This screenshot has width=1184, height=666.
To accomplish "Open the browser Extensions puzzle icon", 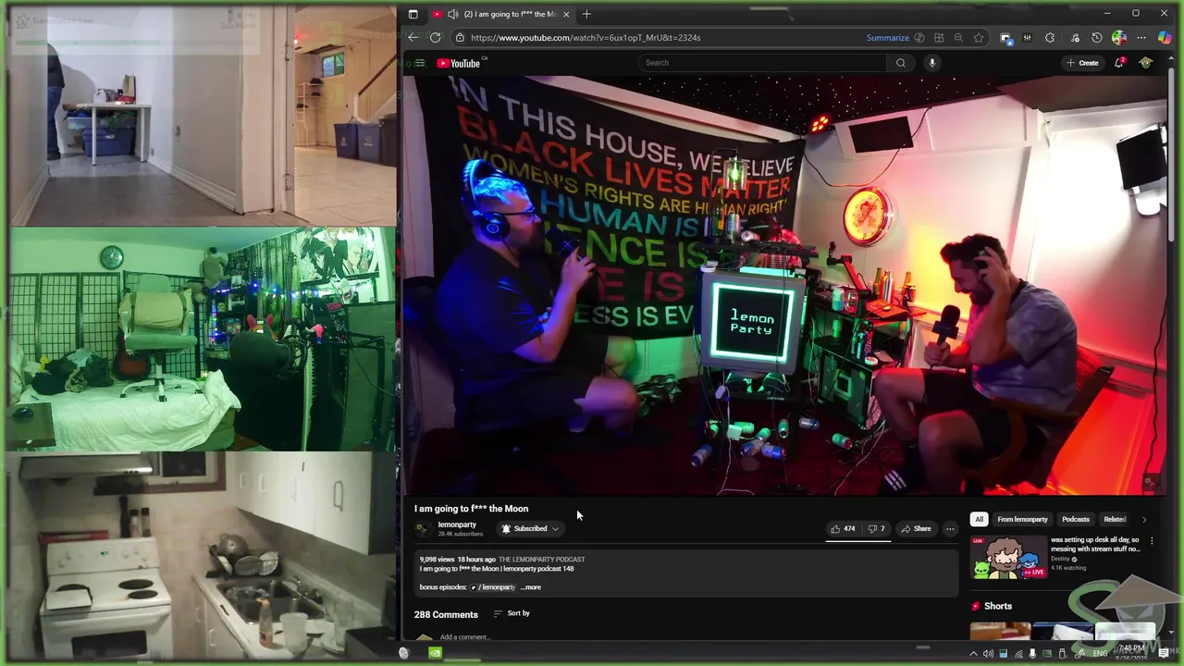I will tap(1050, 38).
